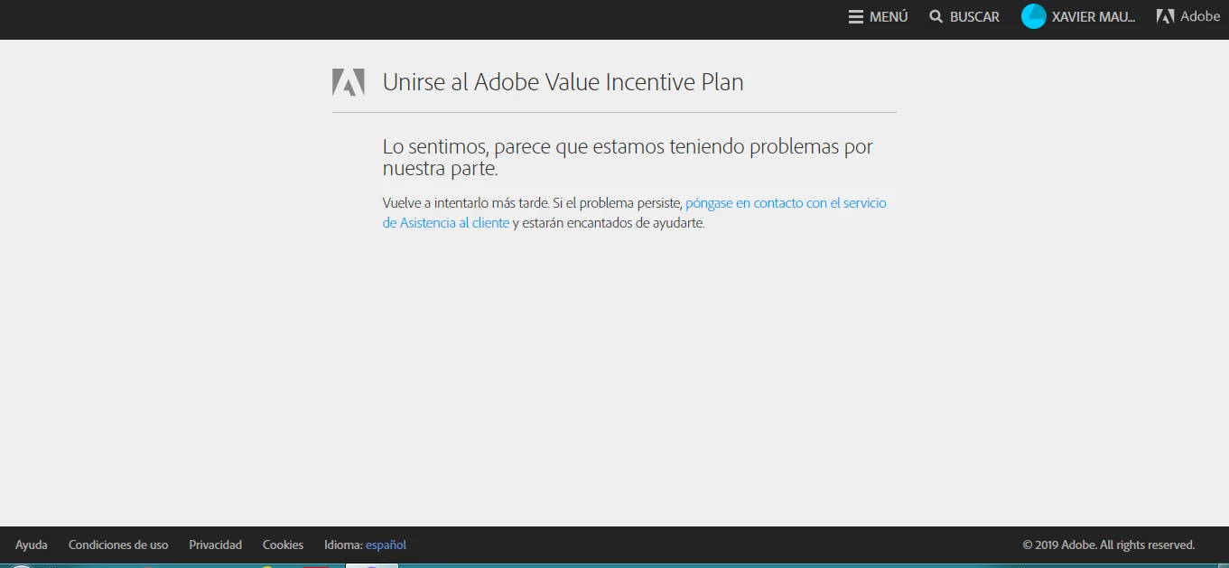Open the XAVIER MAU... account menu
Screen dimensions: 1229x568
point(1094,16)
